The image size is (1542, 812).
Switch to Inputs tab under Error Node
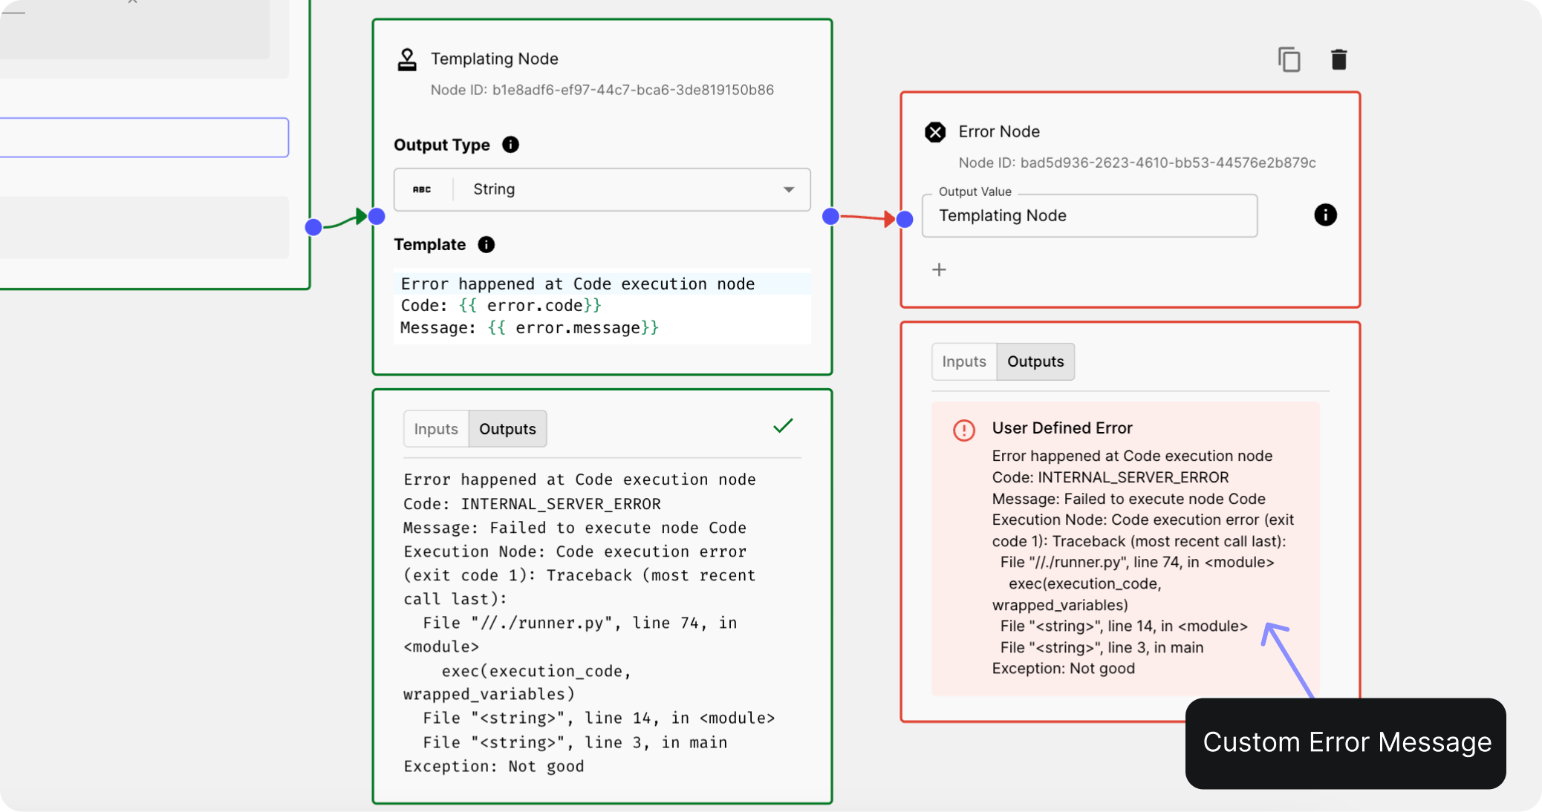(x=964, y=361)
